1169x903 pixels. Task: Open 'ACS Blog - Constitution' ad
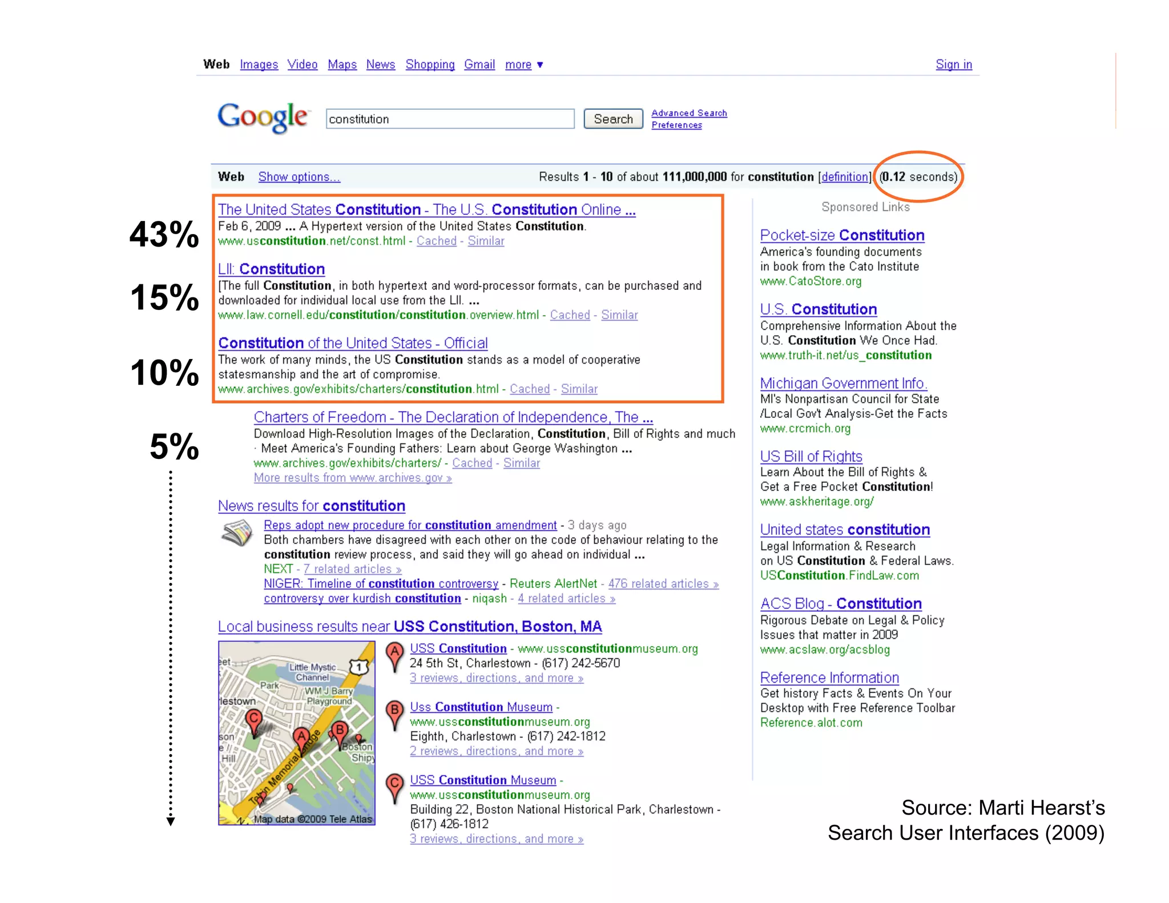tap(841, 604)
